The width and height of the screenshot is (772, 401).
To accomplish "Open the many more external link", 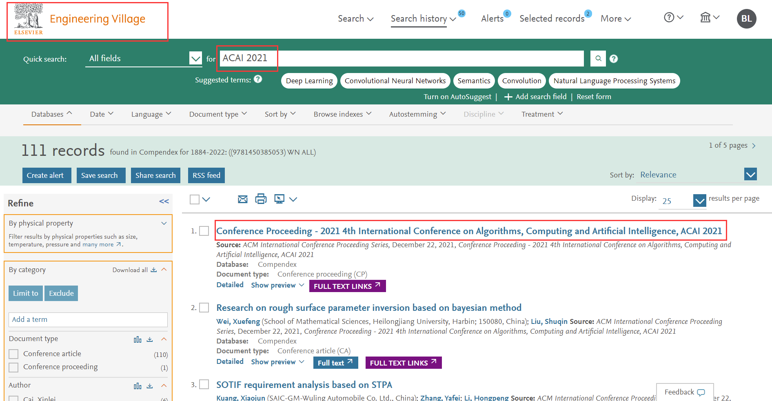I will [102, 244].
